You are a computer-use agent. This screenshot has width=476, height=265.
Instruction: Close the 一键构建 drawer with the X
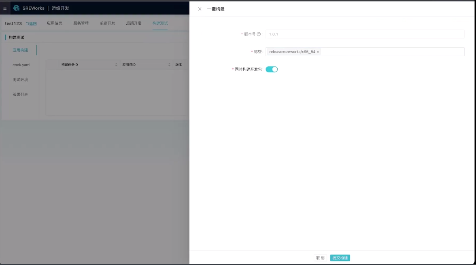pos(200,9)
